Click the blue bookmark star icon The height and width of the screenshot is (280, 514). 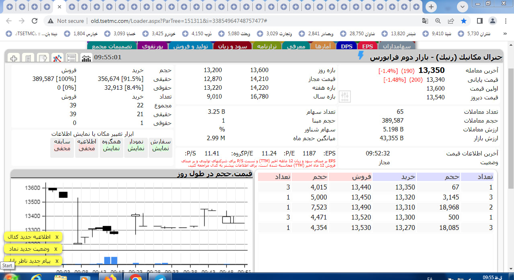click(464, 21)
